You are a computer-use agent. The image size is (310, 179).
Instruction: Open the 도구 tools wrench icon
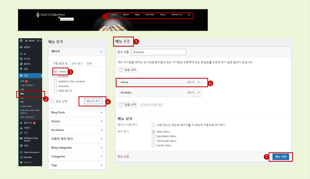point(21,133)
